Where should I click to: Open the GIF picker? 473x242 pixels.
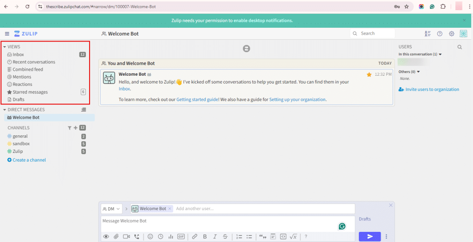tap(181, 236)
